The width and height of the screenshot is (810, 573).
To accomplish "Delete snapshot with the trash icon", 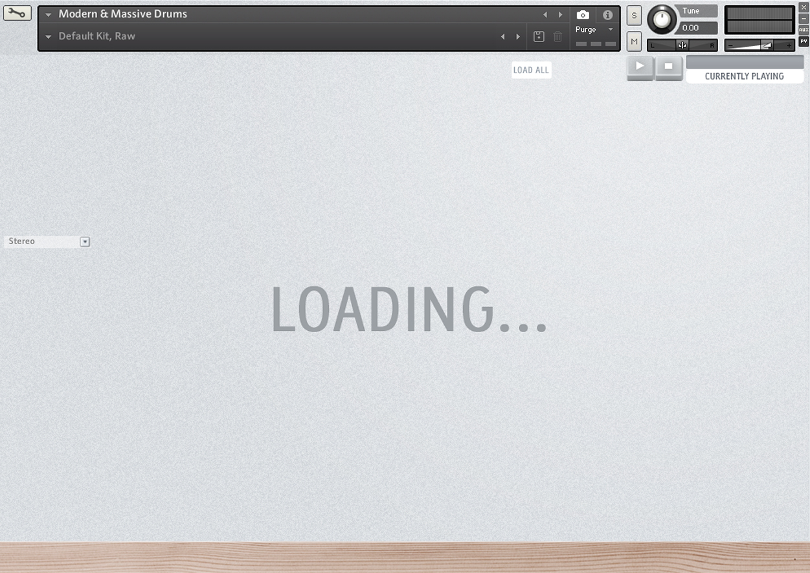I will pos(557,37).
